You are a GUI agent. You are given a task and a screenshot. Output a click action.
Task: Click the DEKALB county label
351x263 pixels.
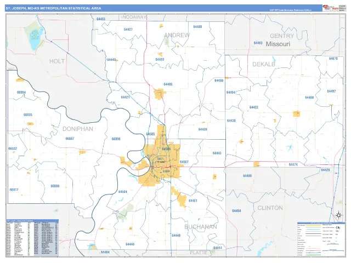[264, 65]
